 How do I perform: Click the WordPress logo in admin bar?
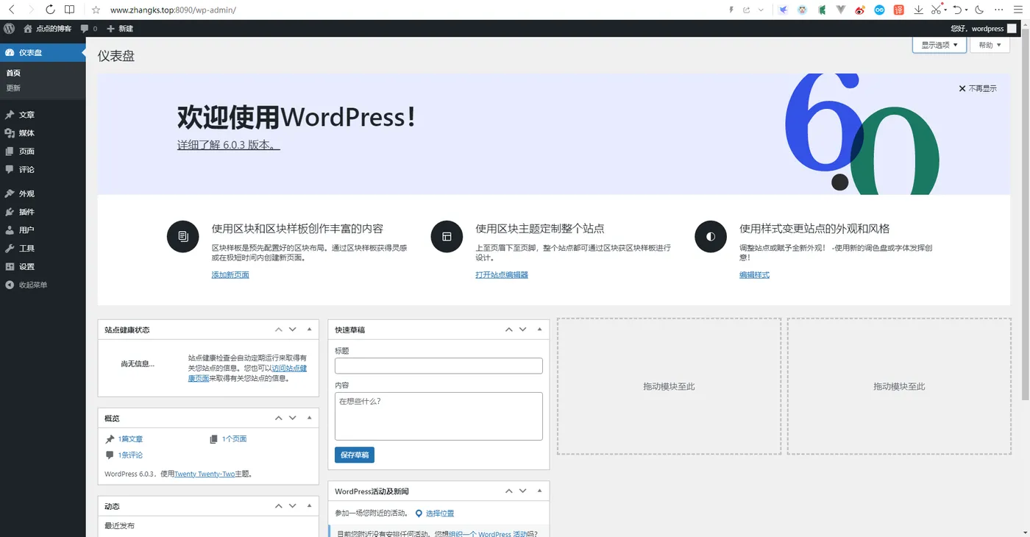[10, 29]
